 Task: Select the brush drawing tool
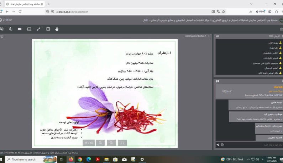pos(39,29)
